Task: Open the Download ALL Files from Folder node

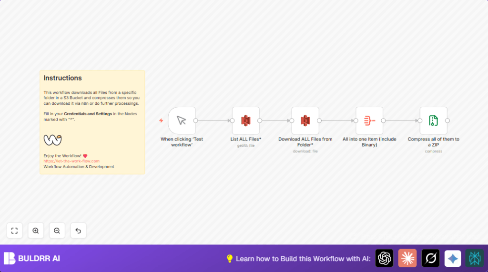Action: tap(305, 121)
